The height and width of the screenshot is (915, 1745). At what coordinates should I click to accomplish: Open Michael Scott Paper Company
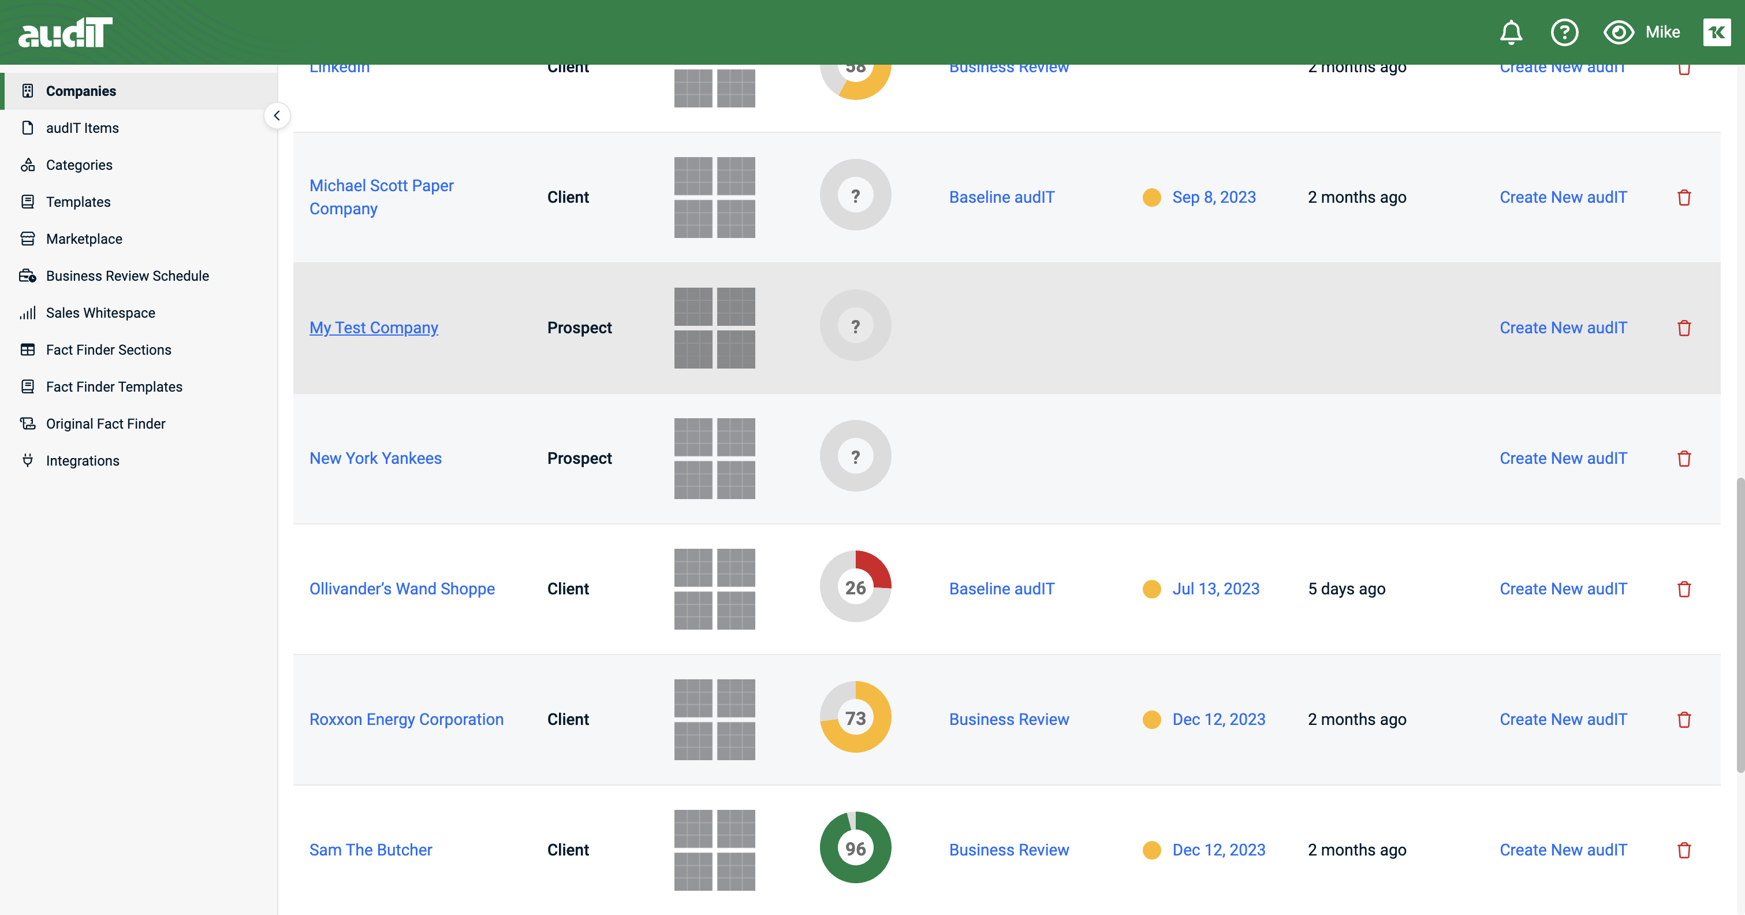[381, 197]
